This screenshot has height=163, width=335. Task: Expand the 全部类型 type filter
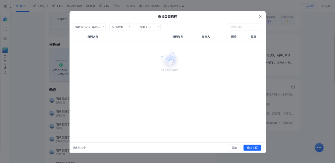121,27
